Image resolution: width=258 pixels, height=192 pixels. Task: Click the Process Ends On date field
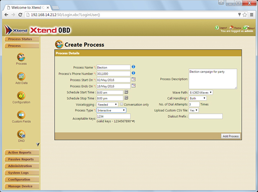coord(113,86)
